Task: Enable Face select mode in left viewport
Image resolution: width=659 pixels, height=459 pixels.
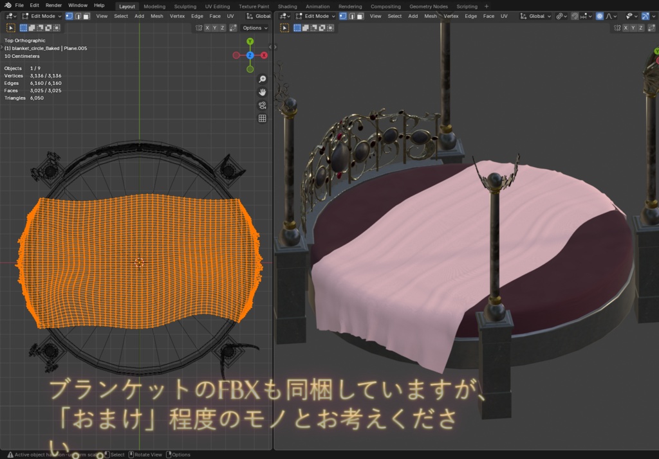Action: click(x=86, y=16)
